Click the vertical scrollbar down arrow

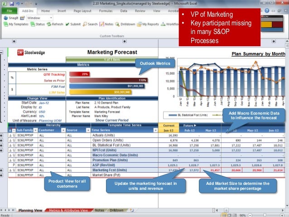[287, 205]
